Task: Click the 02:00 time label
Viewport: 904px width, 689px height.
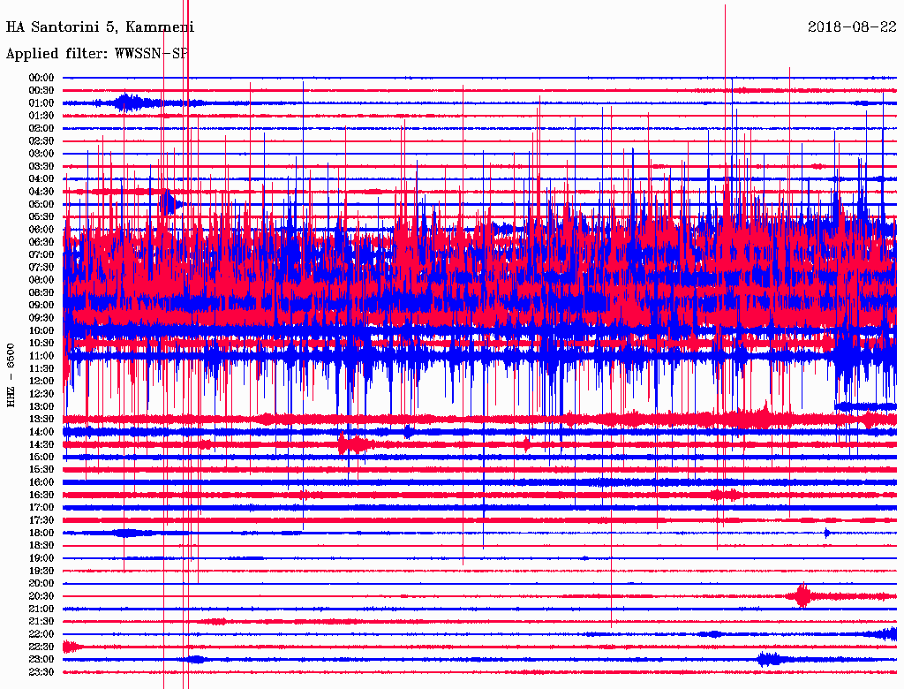Action: [41, 129]
